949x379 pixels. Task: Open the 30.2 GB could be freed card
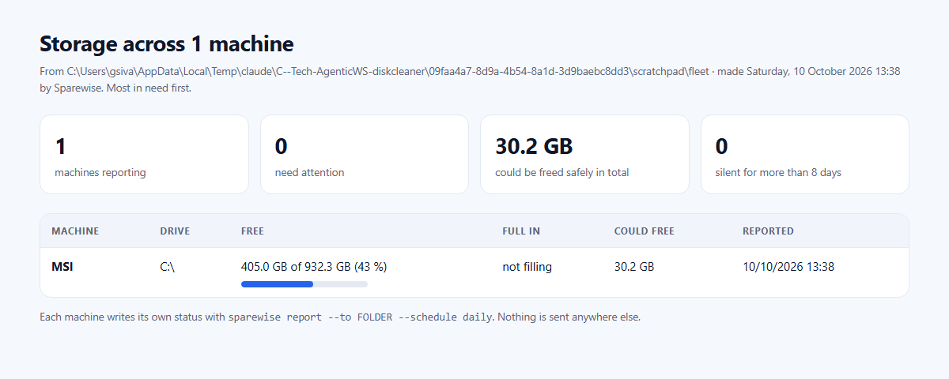pos(584,154)
